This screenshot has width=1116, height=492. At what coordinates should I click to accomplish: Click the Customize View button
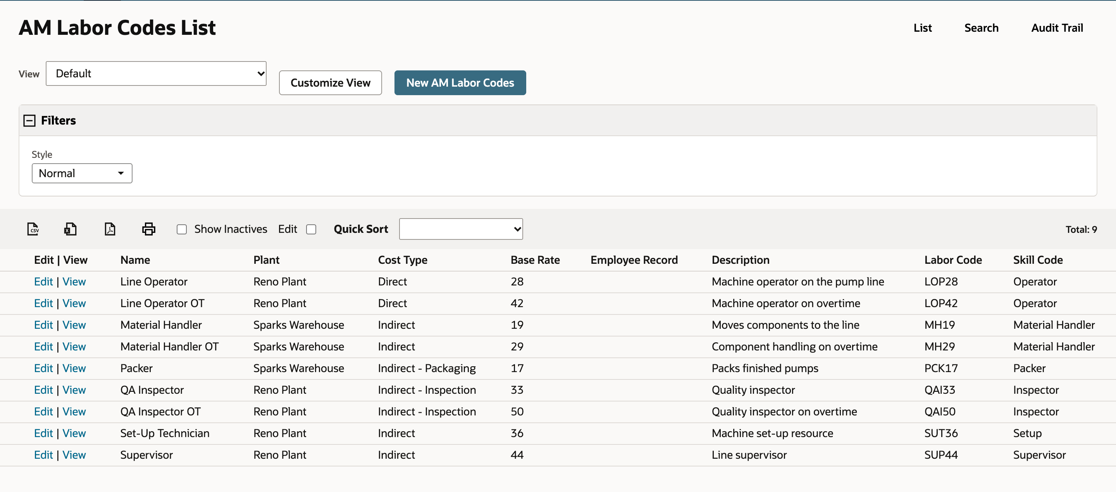[x=331, y=82]
